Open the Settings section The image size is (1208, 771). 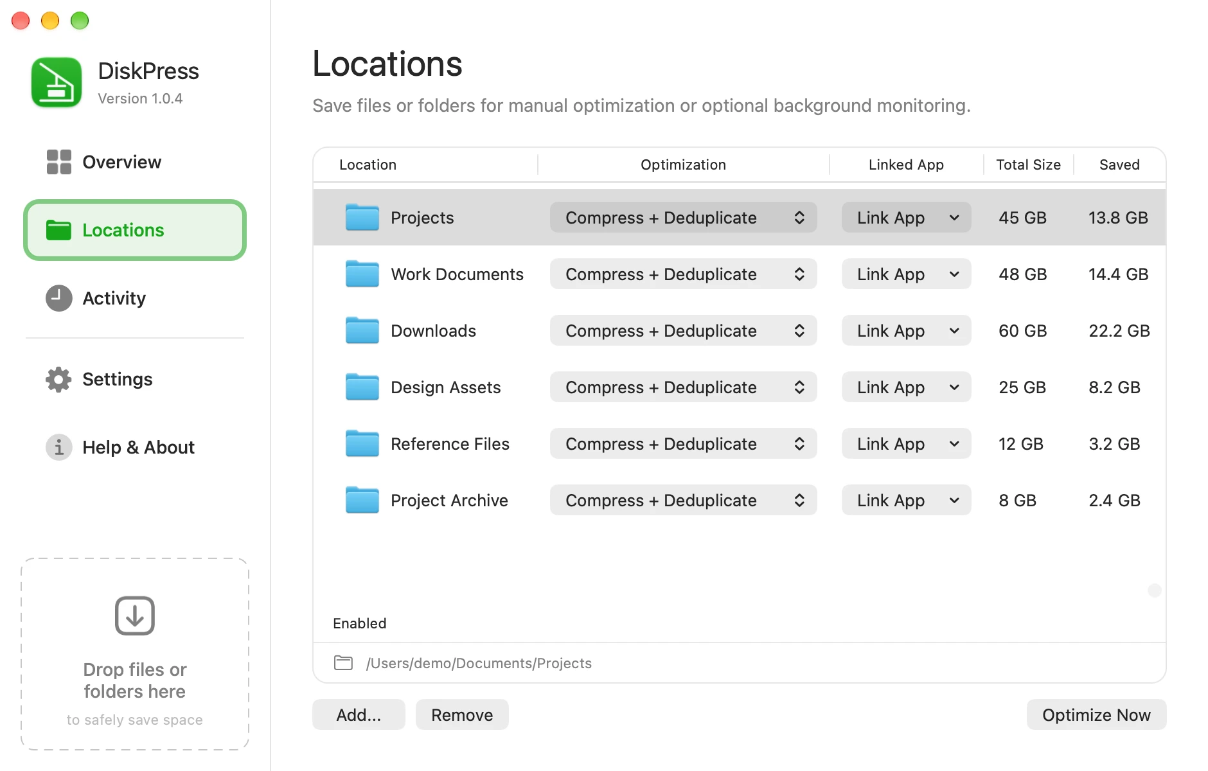coord(135,379)
